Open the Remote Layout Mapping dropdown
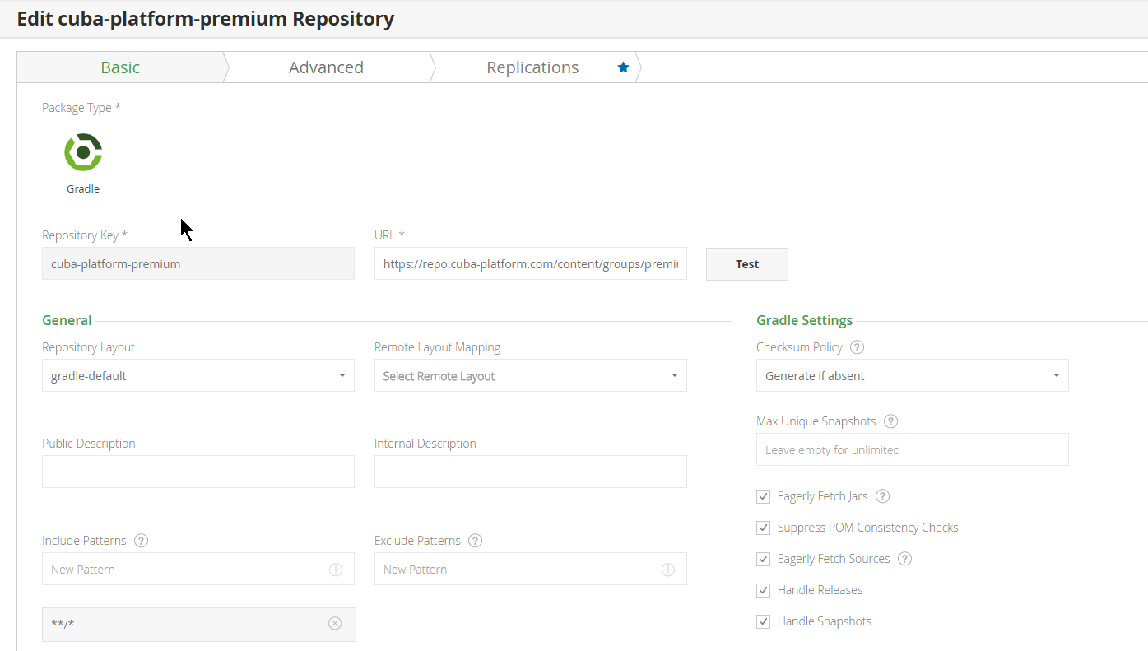The image size is (1148, 651). (531, 375)
